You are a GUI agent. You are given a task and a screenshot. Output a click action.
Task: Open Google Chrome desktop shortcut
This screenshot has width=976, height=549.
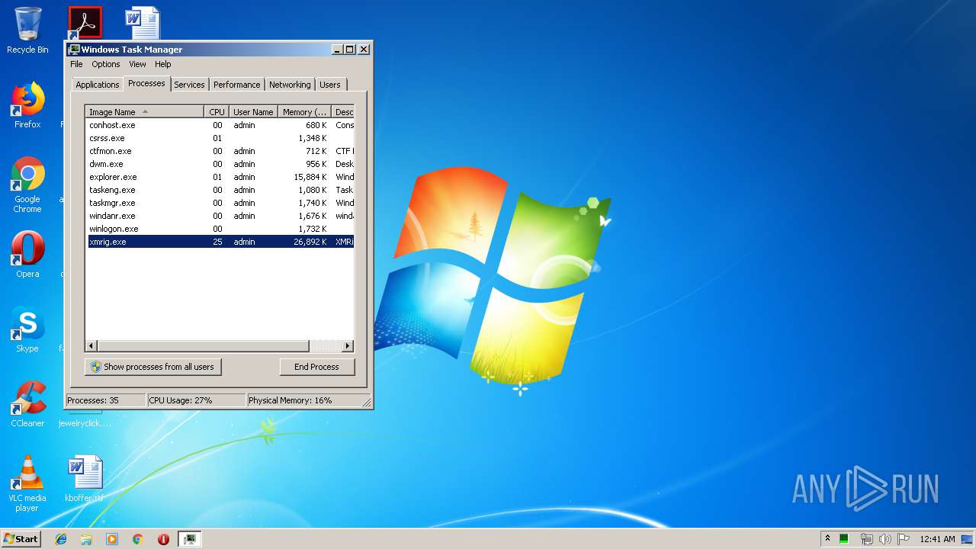tap(27, 185)
